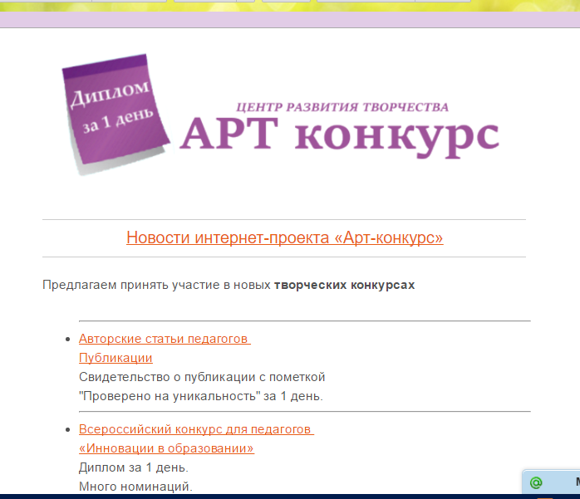
Task: Click the "Центр развития творчества" tagline
Action: click(x=342, y=107)
